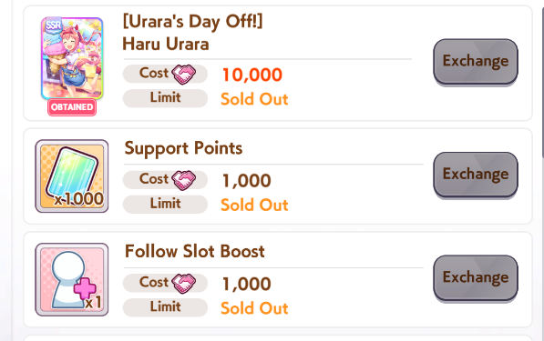This screenshot has height=341, width=544.
Task: Tap the Follow Slot Boost item icon
Action: (x=72, y=279)
